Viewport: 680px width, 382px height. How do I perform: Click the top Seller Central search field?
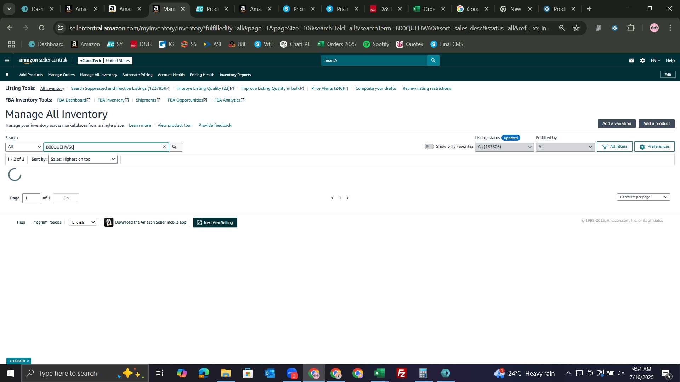(x=374, y=60)
